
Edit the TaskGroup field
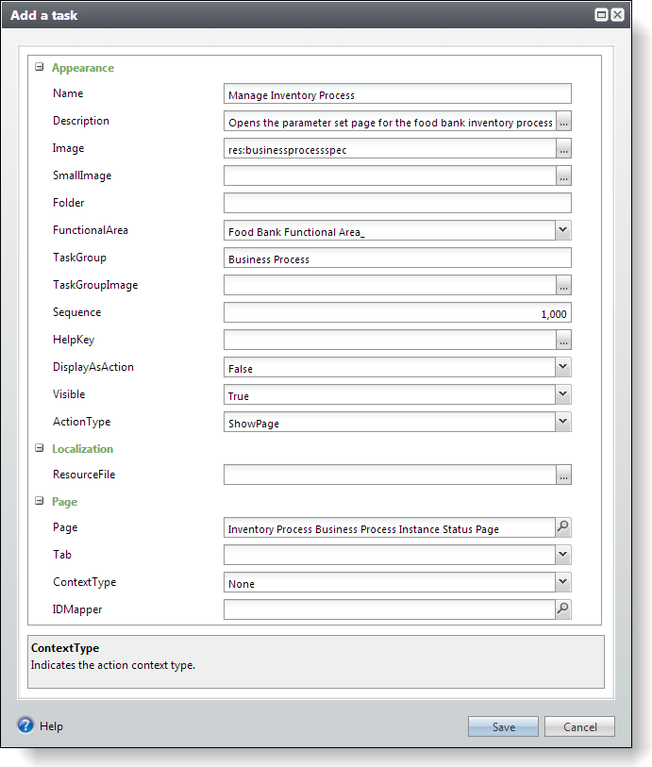pyautogui.click(x=397, y=258)
